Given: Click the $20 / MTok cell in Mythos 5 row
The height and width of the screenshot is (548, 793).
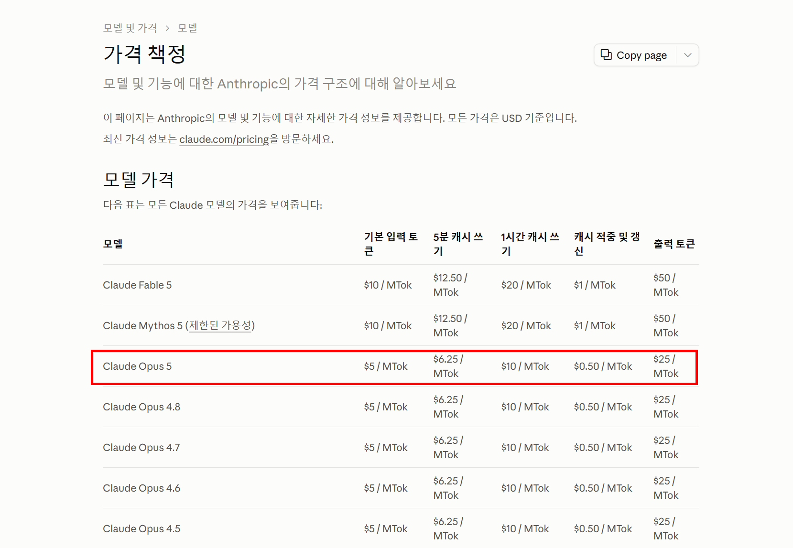Looking at the screenshot, I should click(x=526, y=326).
